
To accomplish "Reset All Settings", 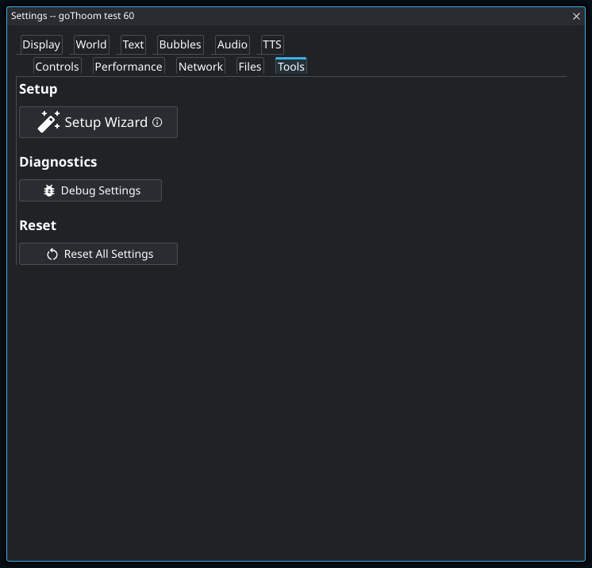I will coord(98,254).
